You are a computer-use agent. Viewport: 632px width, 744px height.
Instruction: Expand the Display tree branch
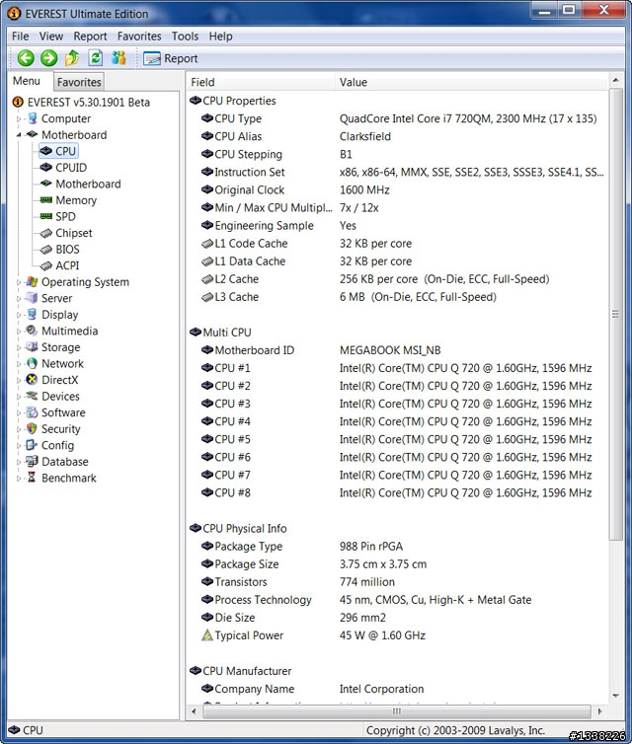(19, 315)
